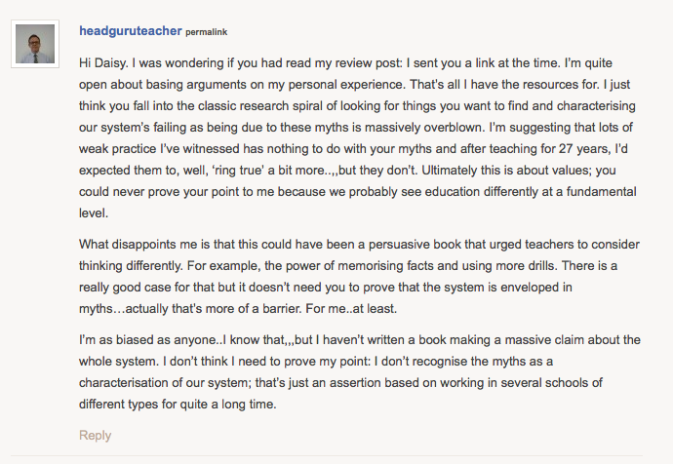Click the phrase "classic research spiral"
673x464 pixels.
(288, 104)
